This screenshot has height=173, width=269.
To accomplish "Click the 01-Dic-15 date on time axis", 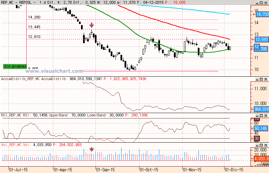I will [234, 170].
